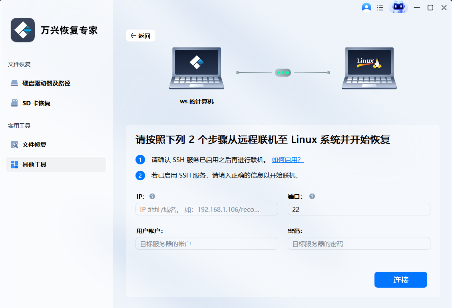Click the 万兴恢复专家 app logo

pyautogui.click(x=23, y=30)
